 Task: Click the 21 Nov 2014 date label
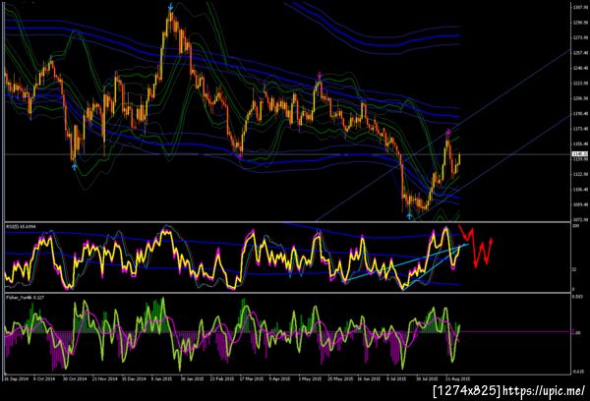pyautogui.click(x=104, y=378)
